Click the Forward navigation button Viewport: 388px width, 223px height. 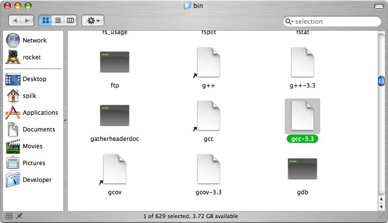[x=28, y=21]
